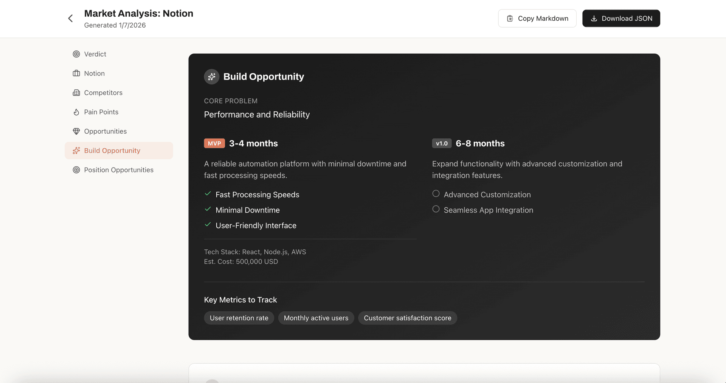The width and height of the screenshot is (726, 383).
Task: Click the Verdict target icon in sidebar
Action: (x=76, y=54)
